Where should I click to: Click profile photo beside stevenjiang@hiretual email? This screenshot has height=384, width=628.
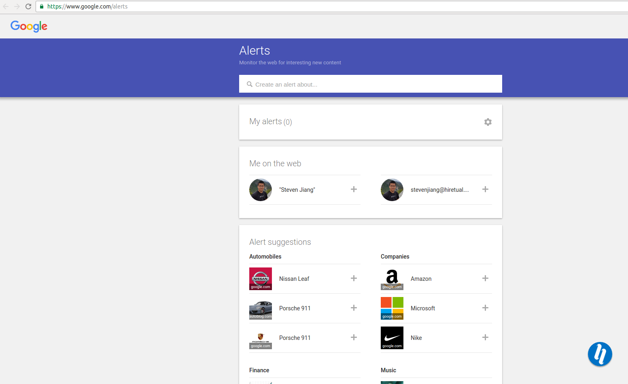[392, 190]
